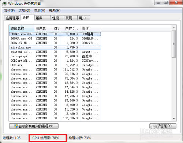This screenshot has height=143, width=183.
Task: Select chrome.exe row using 17,736 K
Action: [55, 96]
